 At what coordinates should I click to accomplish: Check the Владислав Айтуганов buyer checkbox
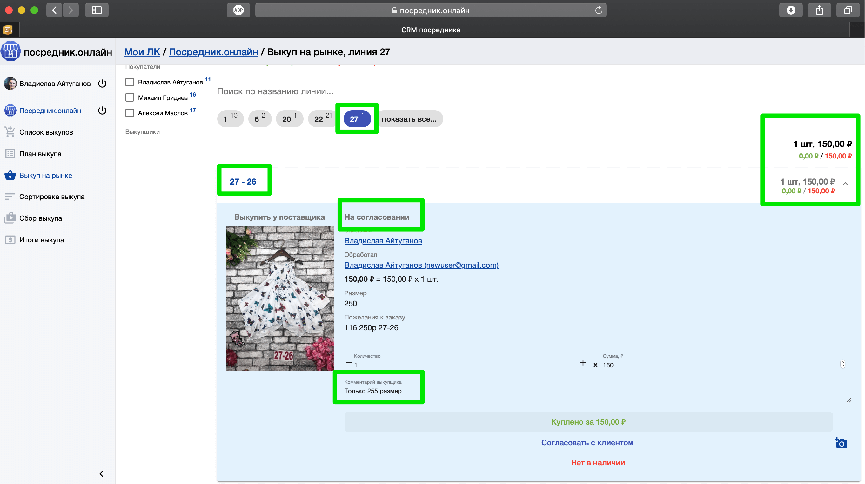point(130,82)
